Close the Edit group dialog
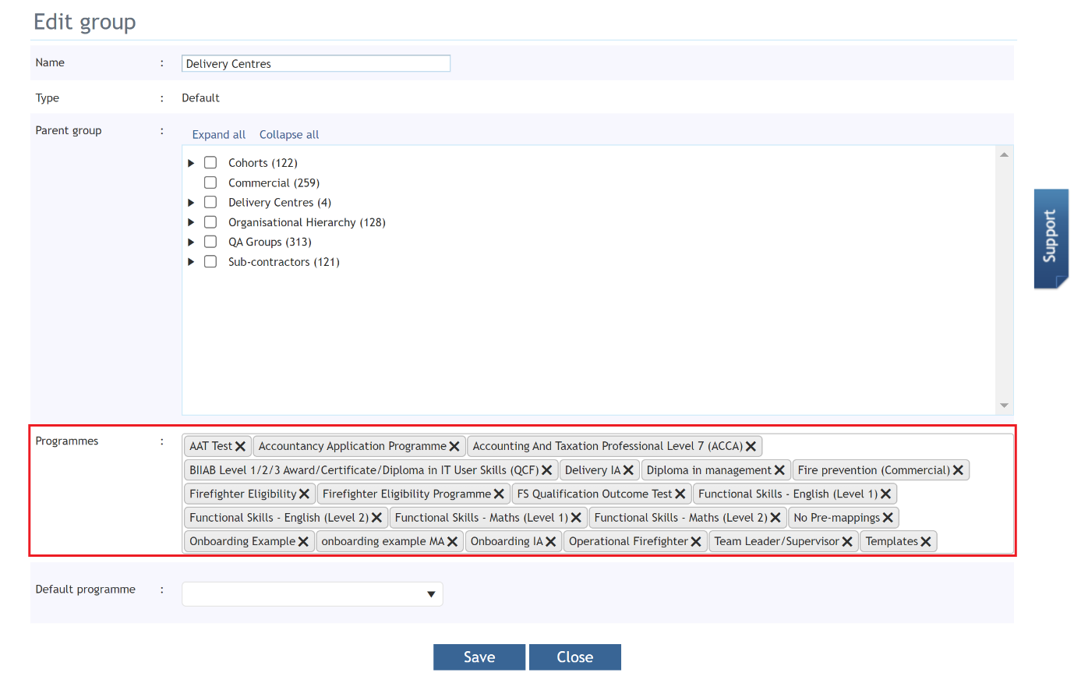The image size is (1074, 680). point(575,657)
